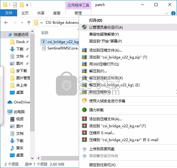Click the properties checkmark icon in title bar
177x168 pixels.
[15, 5]
